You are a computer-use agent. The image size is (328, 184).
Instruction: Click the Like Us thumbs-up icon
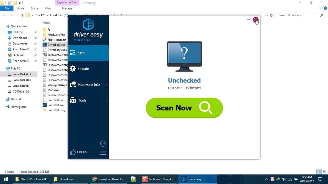pos(73,152)
